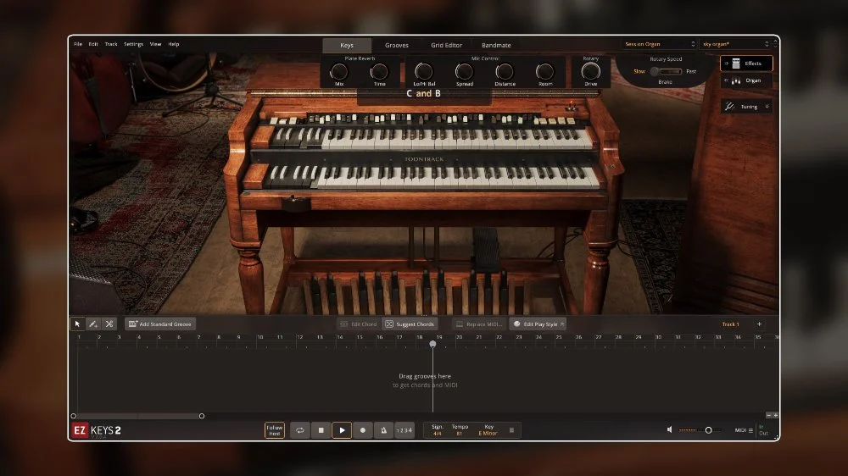Screen dimensions: 848x476
Task: Click the 4/4 time signature value
Action: point(437,434)
